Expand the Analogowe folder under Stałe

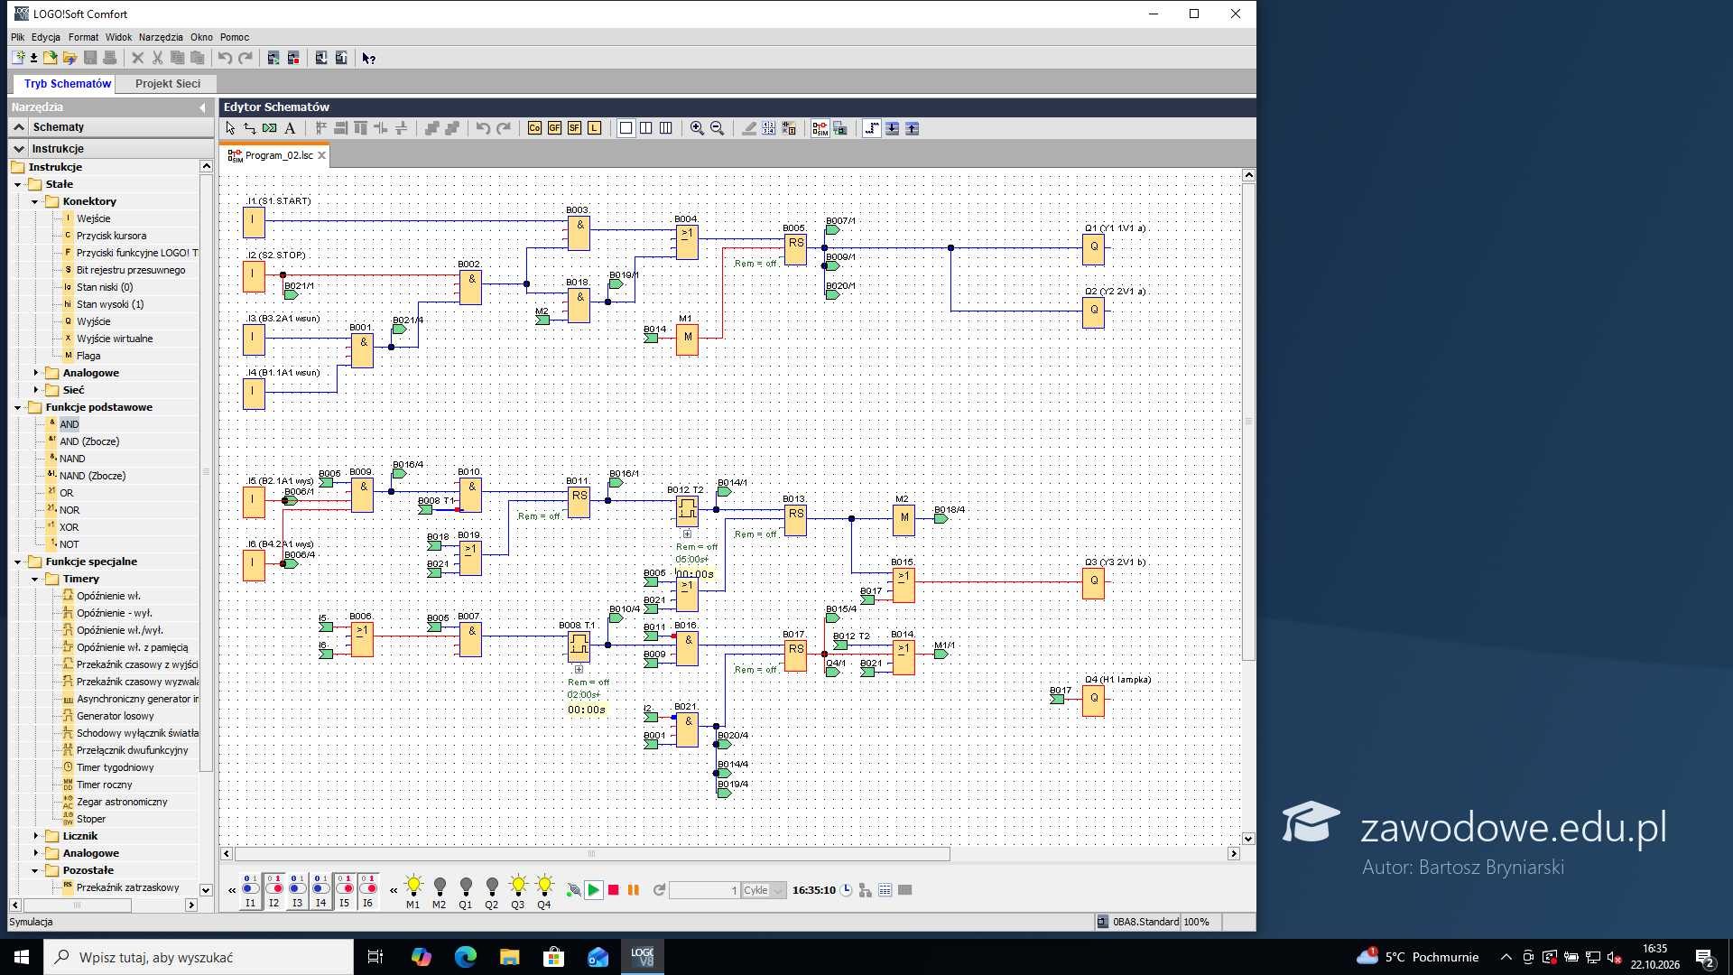click(35, 373)
